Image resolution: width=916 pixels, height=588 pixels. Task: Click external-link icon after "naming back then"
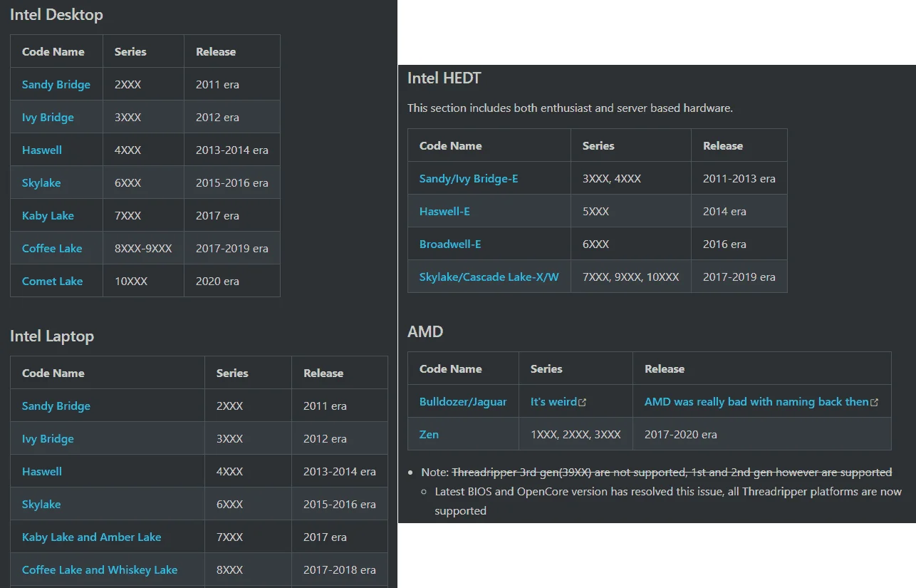[x=875, y=402]
